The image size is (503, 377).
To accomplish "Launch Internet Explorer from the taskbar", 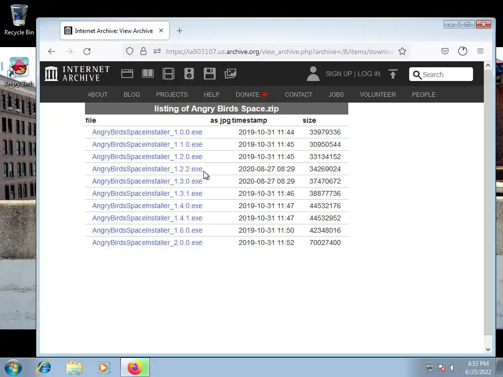I will tap(44, 367).
